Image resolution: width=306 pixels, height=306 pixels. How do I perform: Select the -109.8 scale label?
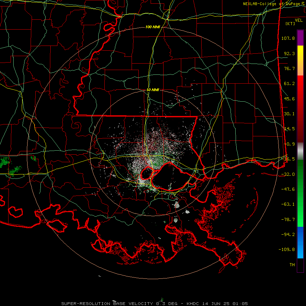coord(287,250)
